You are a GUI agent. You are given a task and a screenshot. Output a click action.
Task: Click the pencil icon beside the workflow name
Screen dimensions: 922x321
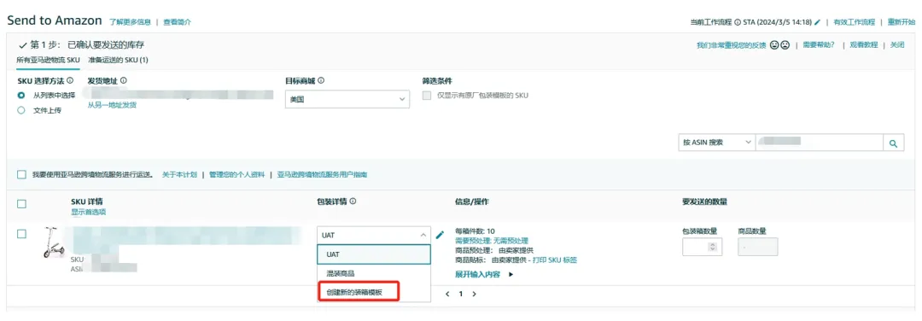point(817,22)
